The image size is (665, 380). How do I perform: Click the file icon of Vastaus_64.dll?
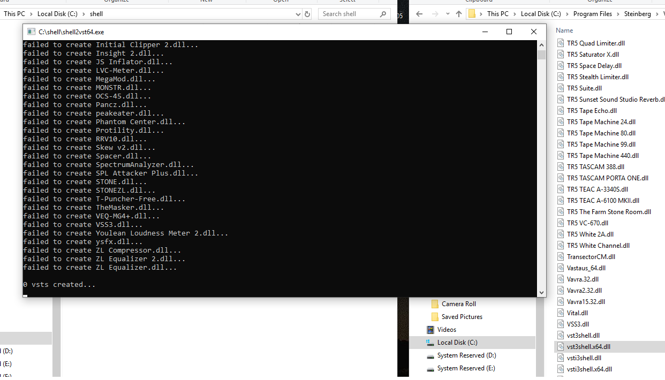561,268
